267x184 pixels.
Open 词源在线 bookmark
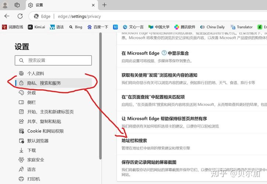tap(13, 27)
